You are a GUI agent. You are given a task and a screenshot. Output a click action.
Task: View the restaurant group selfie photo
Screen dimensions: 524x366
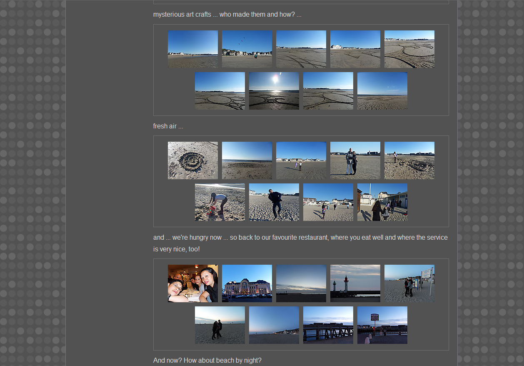tap(192, 283)
